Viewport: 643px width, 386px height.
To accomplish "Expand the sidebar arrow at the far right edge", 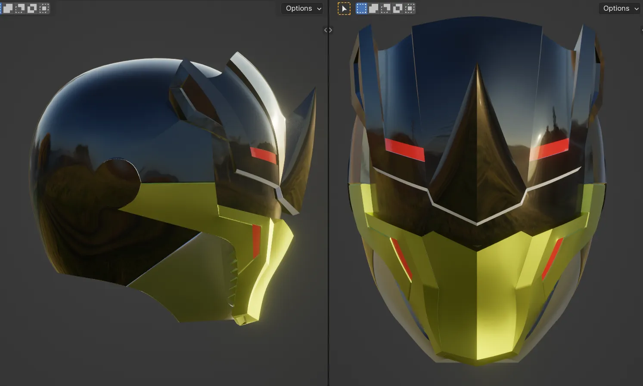I will (x=642, y=30).
